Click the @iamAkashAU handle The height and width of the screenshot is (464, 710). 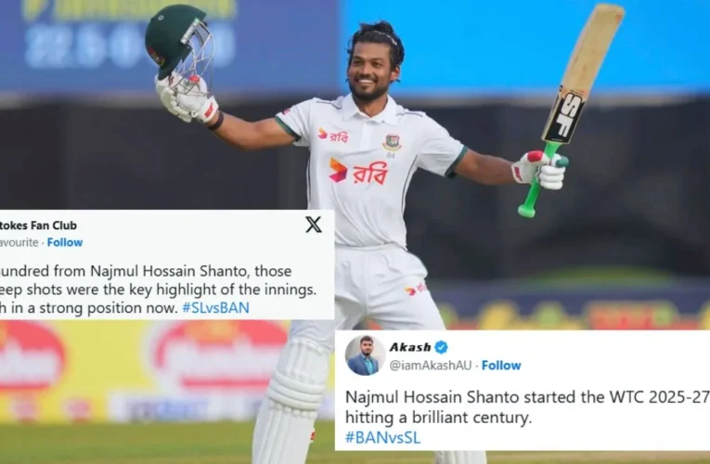click(431, 366)
